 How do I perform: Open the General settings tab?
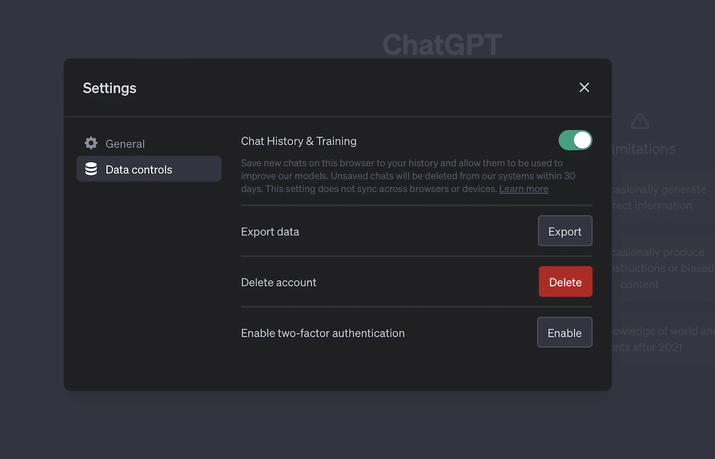149,143
